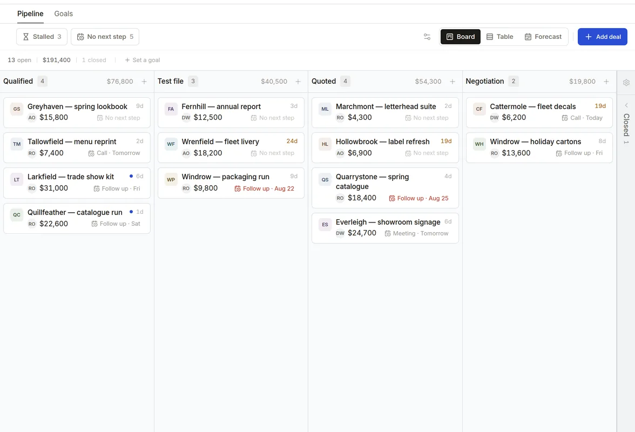
Task: Click the $191,400 pipeline total
Action: point(56,60)
